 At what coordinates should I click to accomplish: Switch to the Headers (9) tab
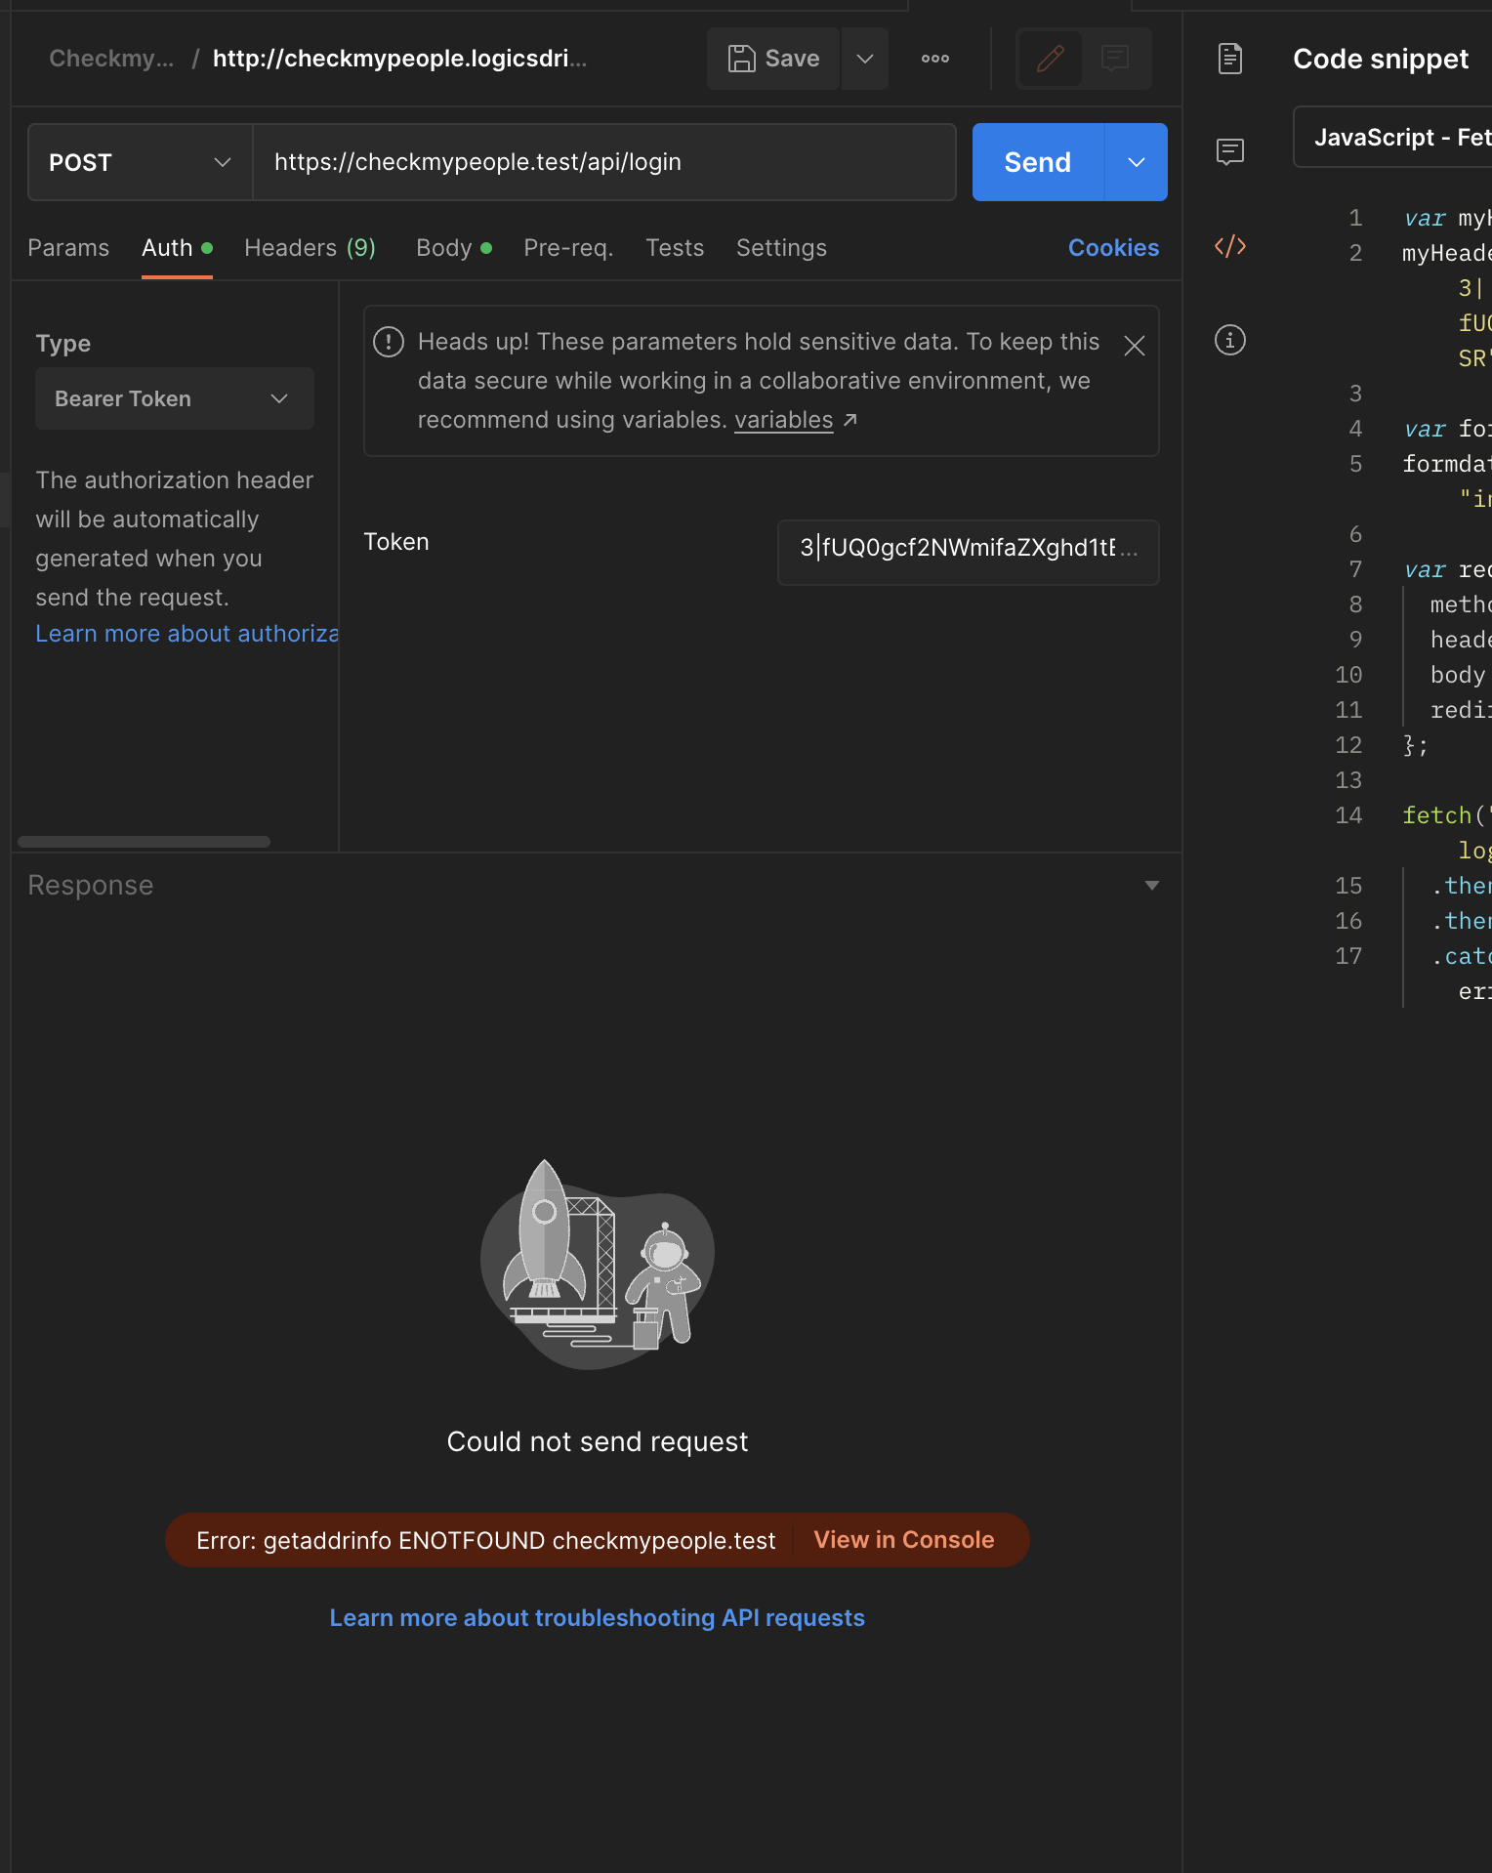pyautogui.click(x=310, y=248)
